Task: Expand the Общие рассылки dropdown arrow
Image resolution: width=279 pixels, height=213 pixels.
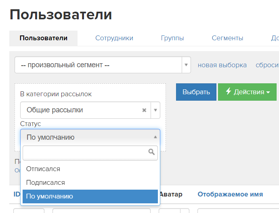Action: click(x=155, y=110)
